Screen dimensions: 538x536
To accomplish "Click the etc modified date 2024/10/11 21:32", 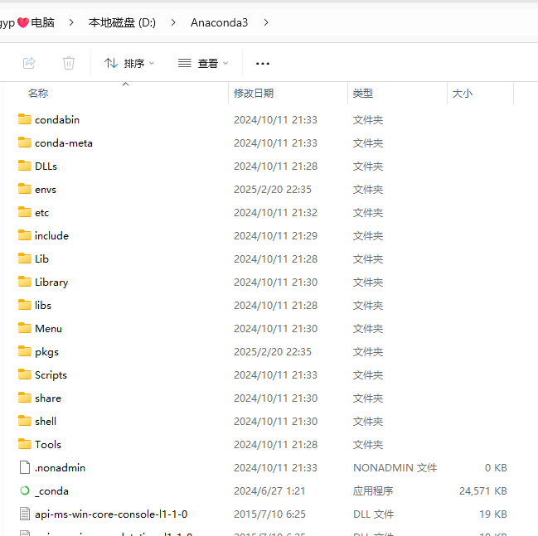I will (275, 213).
